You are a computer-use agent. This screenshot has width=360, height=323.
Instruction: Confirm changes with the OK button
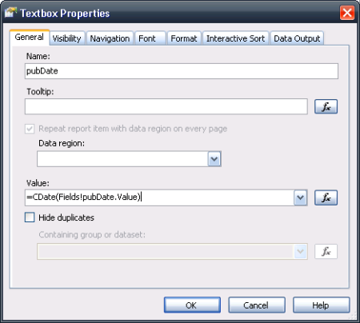(192, 305)
